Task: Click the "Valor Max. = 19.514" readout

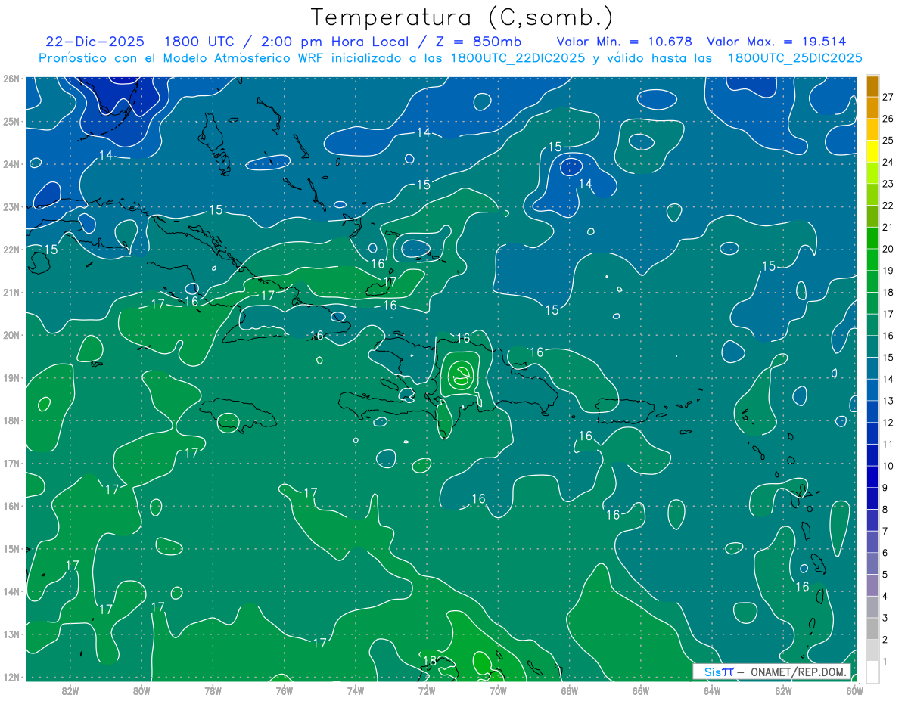Action: coord(776,42)
